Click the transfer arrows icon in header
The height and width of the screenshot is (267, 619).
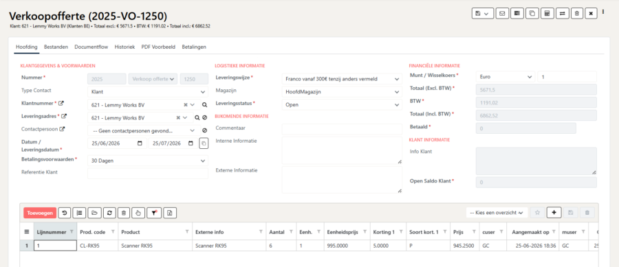tap(562, 13)
